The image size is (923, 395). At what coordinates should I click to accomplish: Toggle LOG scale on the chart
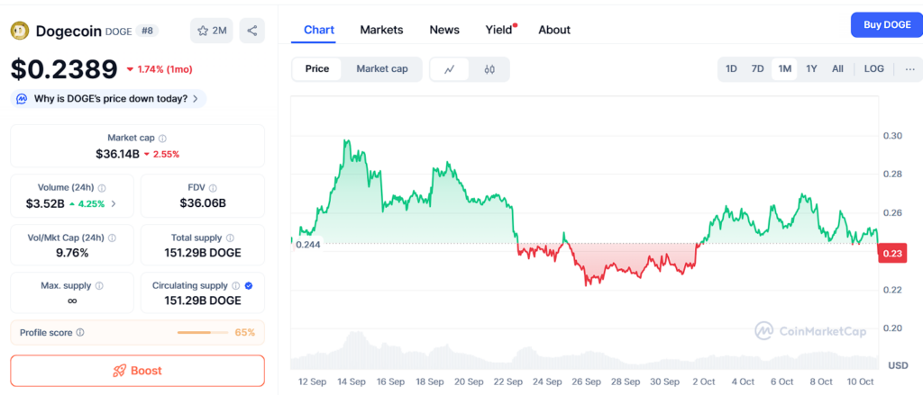tap(873, 69)
